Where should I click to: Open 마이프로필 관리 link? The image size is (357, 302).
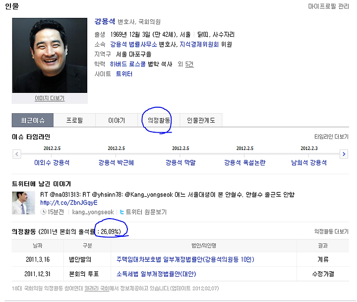point(328,6)
